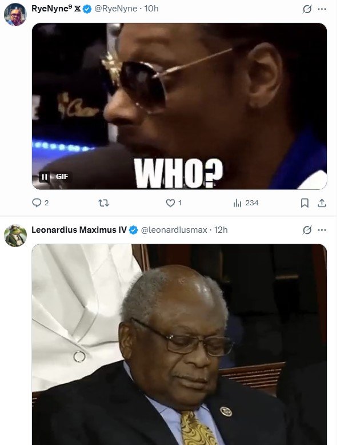Open the 12h timestamp link
344x445 pixels.
pos(221,230)
